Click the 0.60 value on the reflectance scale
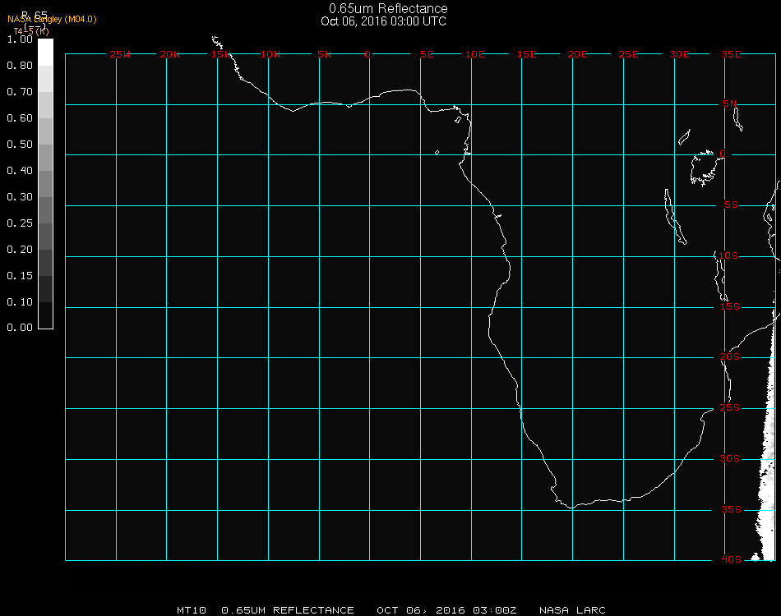The height and width of the screenshot is (616, 781). click(x=20, y=118)
